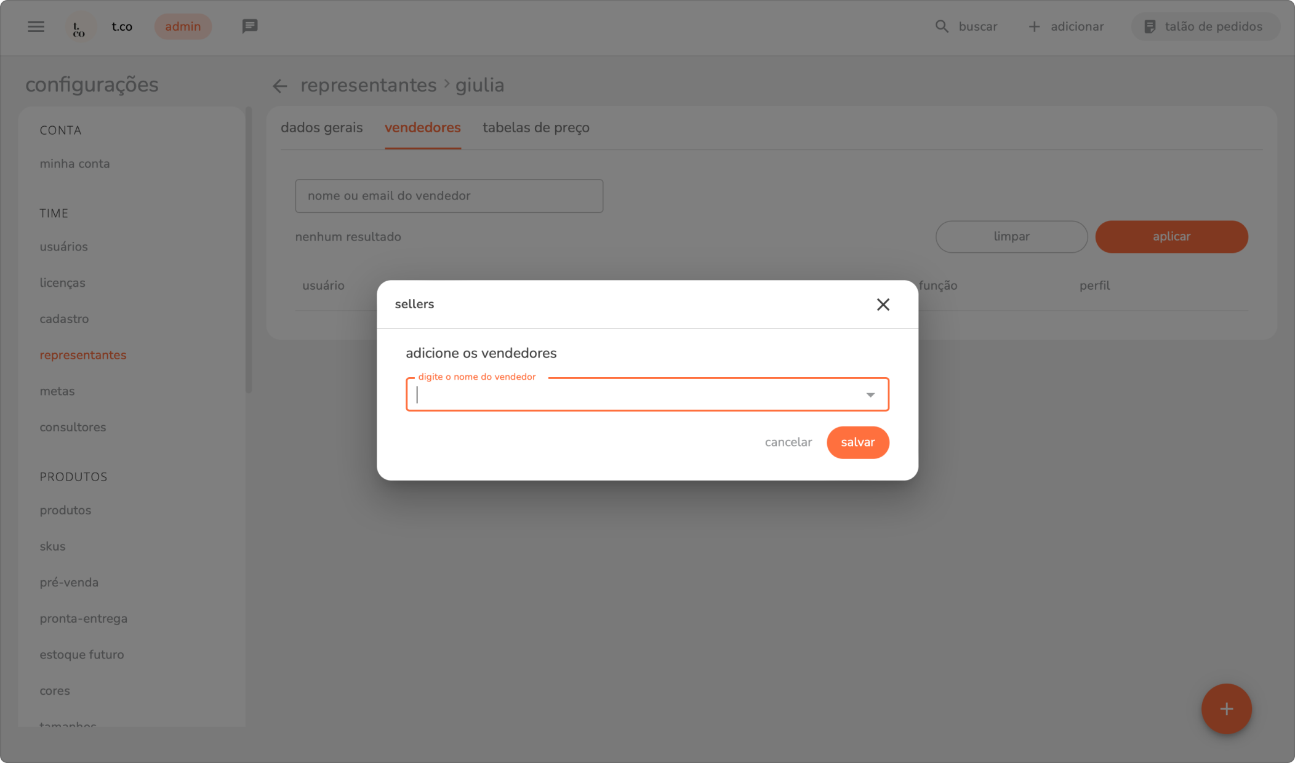Select the vendedores tab

(x=422, y=128)
